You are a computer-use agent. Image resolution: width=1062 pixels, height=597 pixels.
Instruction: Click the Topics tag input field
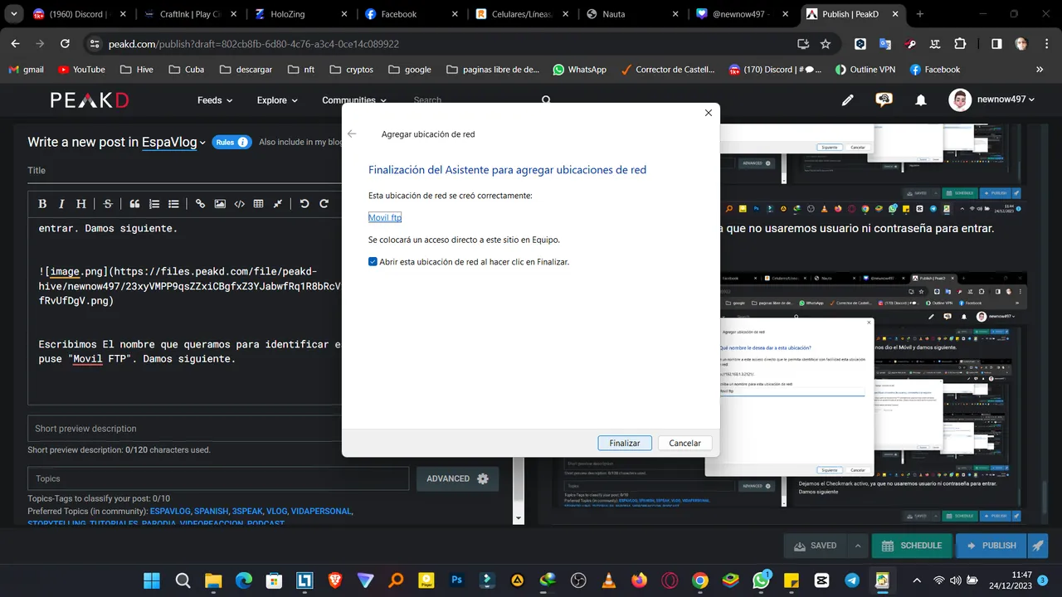(x=218, y=478)
